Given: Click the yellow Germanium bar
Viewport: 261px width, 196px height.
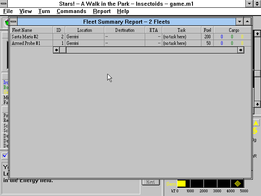Looking at the screenshot, I should [x=181, y=184].
